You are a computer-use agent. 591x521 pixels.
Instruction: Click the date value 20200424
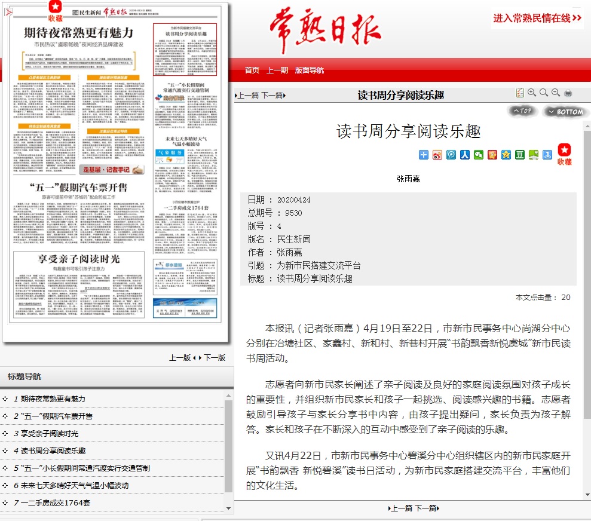click(x=294, y=200)
